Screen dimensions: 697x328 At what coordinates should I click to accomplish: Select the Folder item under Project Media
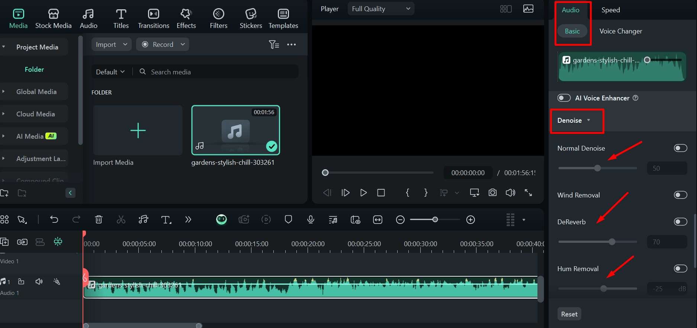(34, 70)
